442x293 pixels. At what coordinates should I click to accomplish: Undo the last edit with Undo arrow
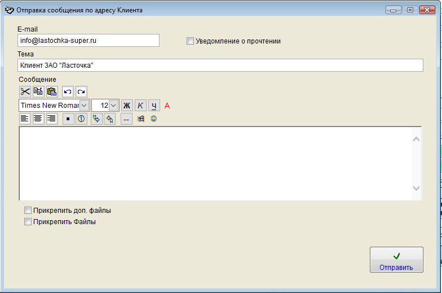[x=68, y=91]
